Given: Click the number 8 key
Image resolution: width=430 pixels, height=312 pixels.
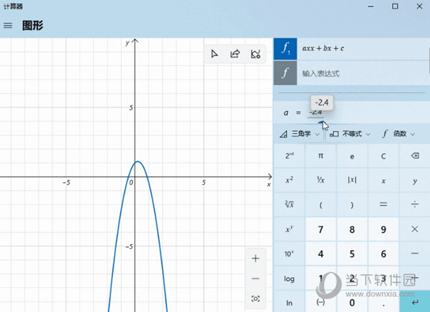Looking at the screenshot, I should click(352, 229).
